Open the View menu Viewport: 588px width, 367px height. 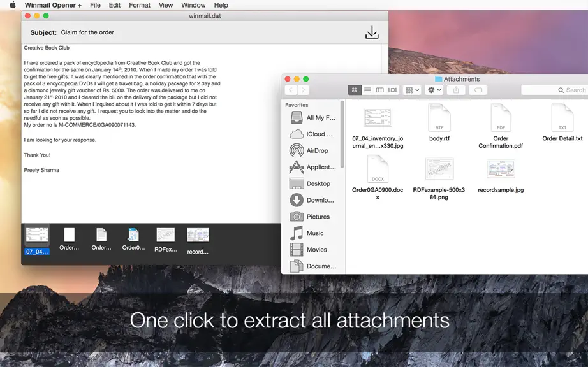click(x=166, y=5)
